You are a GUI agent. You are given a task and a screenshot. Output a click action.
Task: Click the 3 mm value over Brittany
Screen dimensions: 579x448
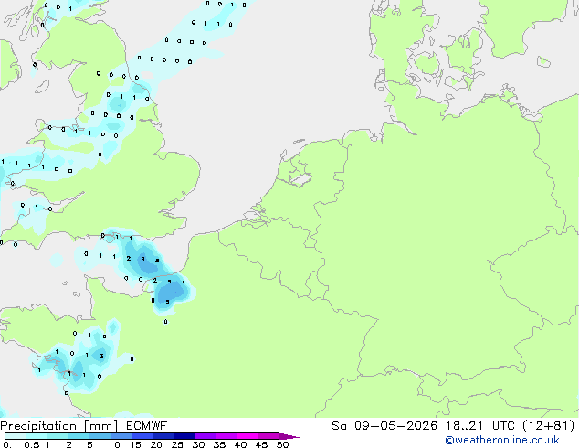pos(102,356)
